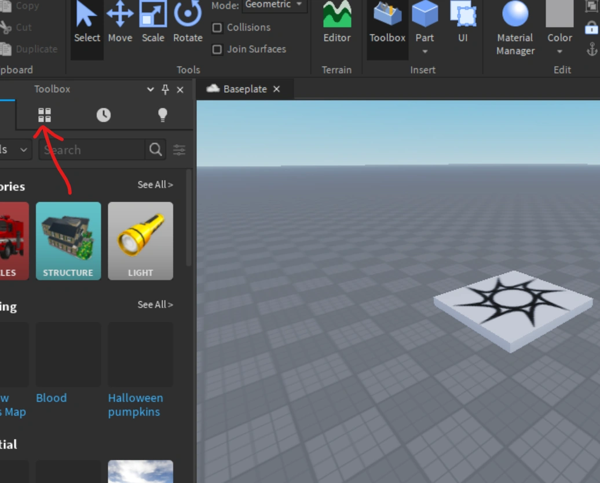The width and height of the screenshot is (600, 483).
Task: Click the Toolbox Search field
Action: click(92, 149)
